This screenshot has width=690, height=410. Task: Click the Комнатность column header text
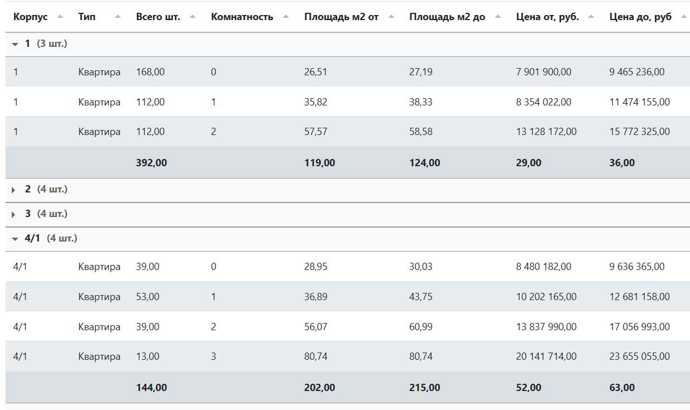tap(242, 17)
